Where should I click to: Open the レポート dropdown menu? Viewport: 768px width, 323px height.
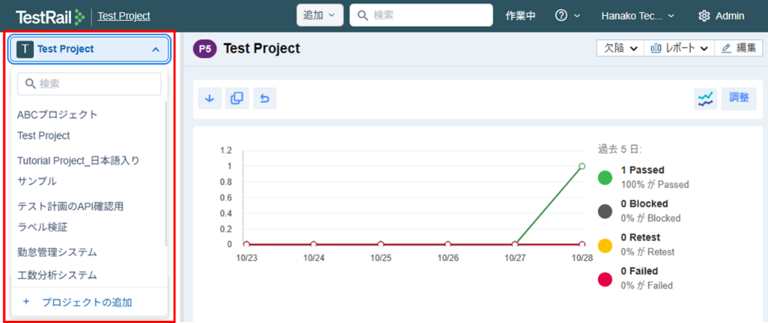[x=680, y=48]
